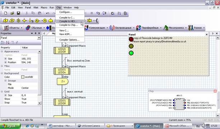Toggle the green LED on Panel
The width and height of the screenshot is (220, 129).
[131, 53]
